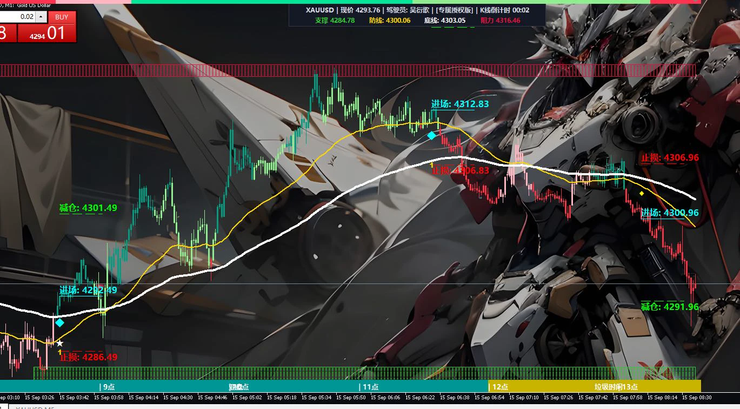
Task: Click the BUY label button in the trade panel
Action: point(62,17)
